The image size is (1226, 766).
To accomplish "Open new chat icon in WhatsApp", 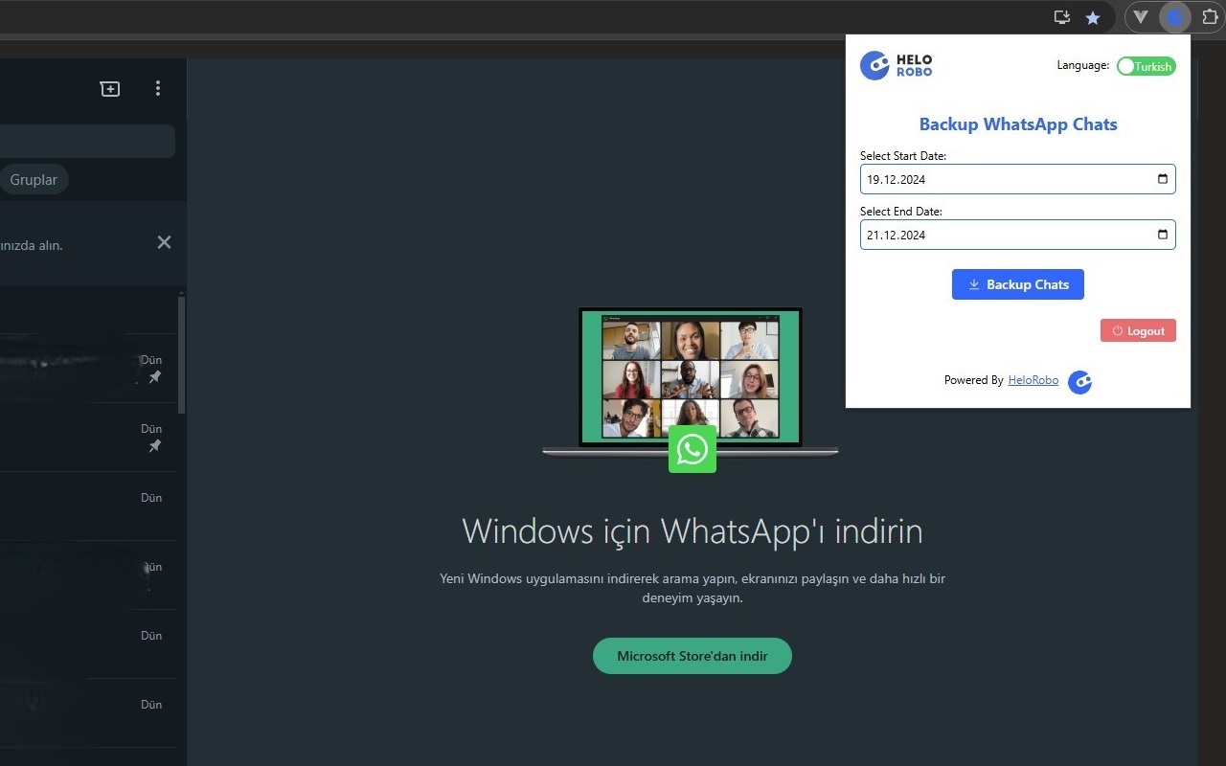I will click(x=110, y=89).
